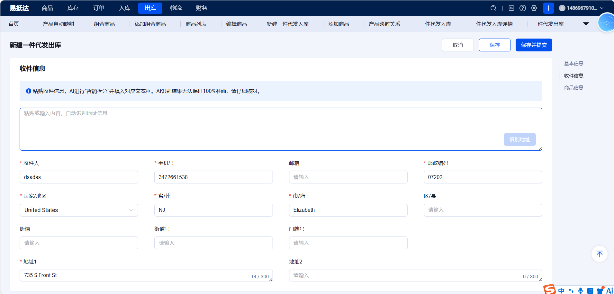The height and width of the screenshot is (294, 614).
Task: Open the help question mark icon
Action: click(523, 8)
